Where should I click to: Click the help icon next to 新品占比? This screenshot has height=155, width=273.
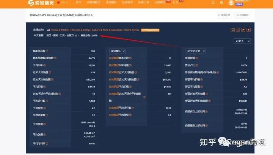197,65
